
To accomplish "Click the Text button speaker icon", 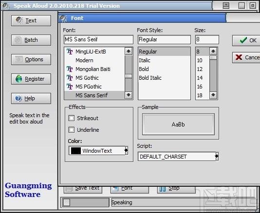I will (19, 20).
